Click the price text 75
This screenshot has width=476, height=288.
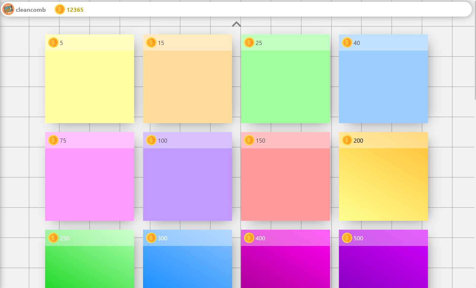tap(63, 141)
